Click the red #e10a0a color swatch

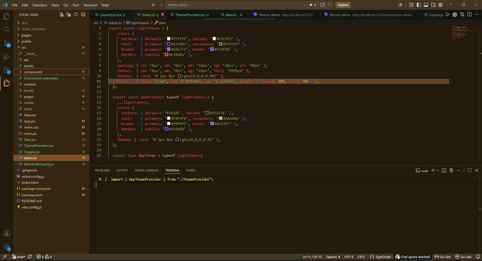tap(166, 55)
